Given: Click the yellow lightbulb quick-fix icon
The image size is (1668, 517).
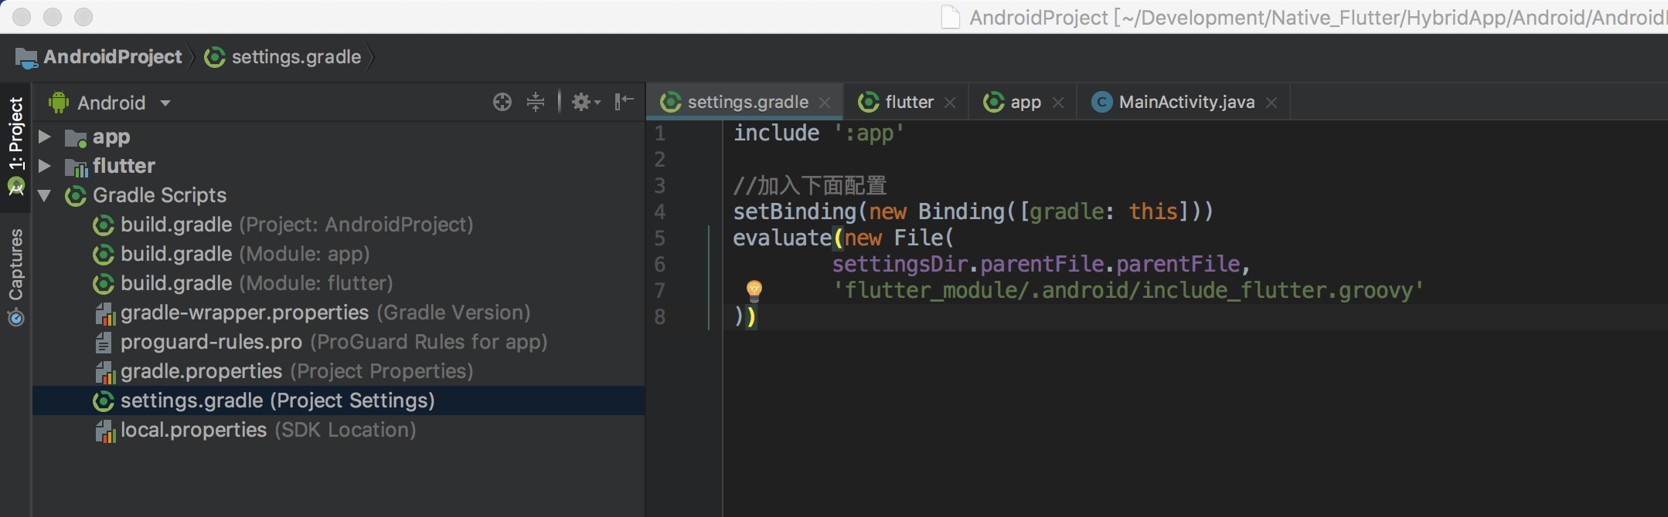Looking at the screenshot, I should 754,290.
